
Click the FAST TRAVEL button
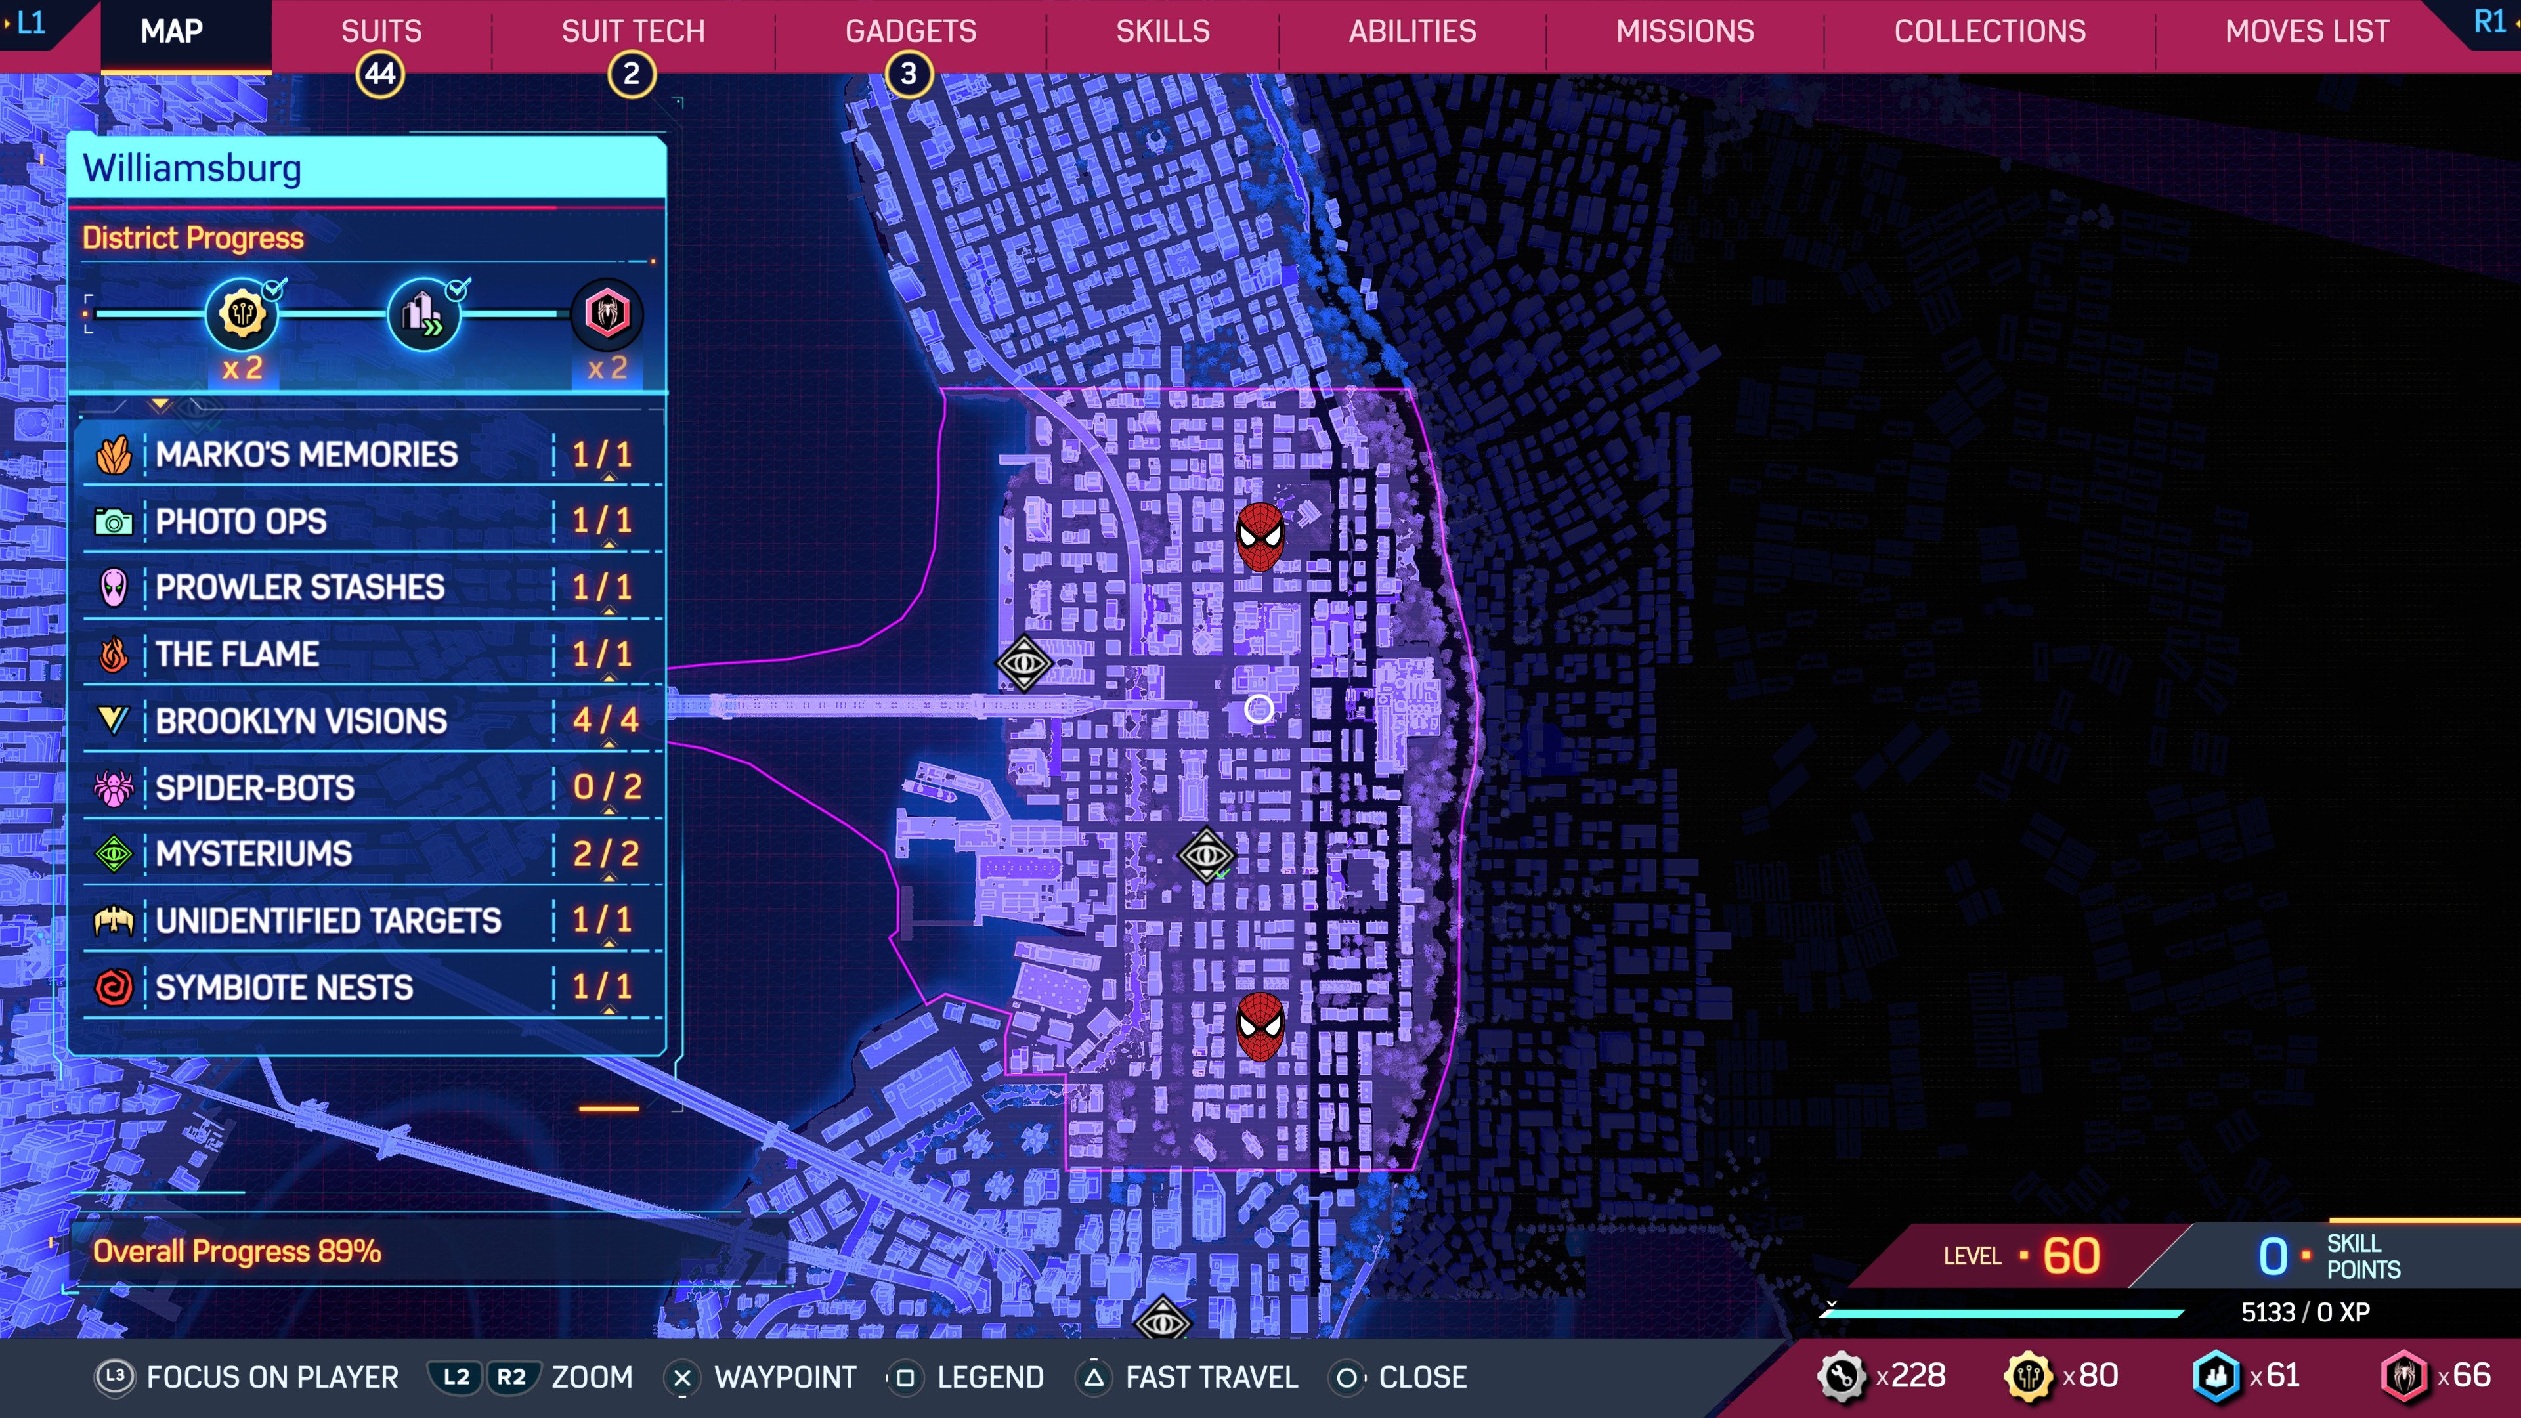(1187, 1378)
